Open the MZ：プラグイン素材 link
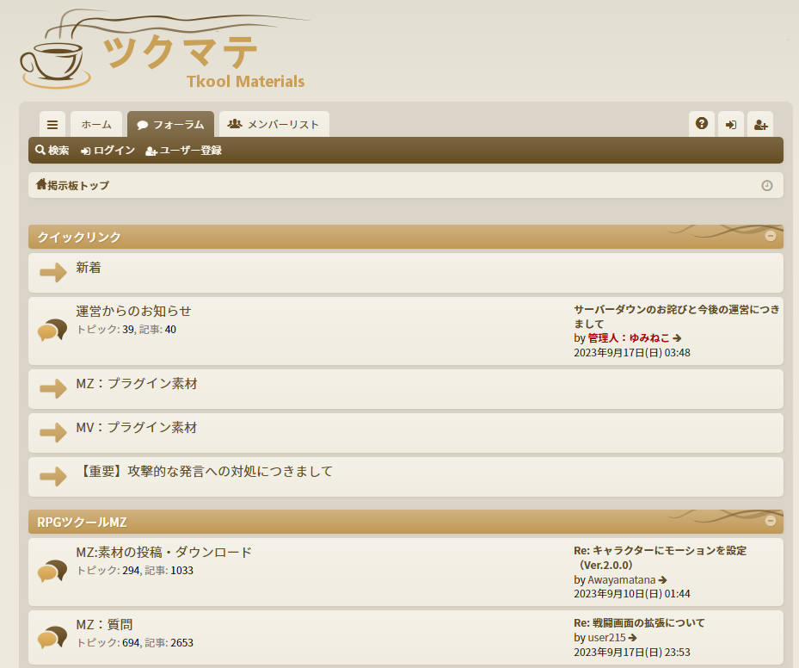 pyautogui.click(x=137, y=383)
